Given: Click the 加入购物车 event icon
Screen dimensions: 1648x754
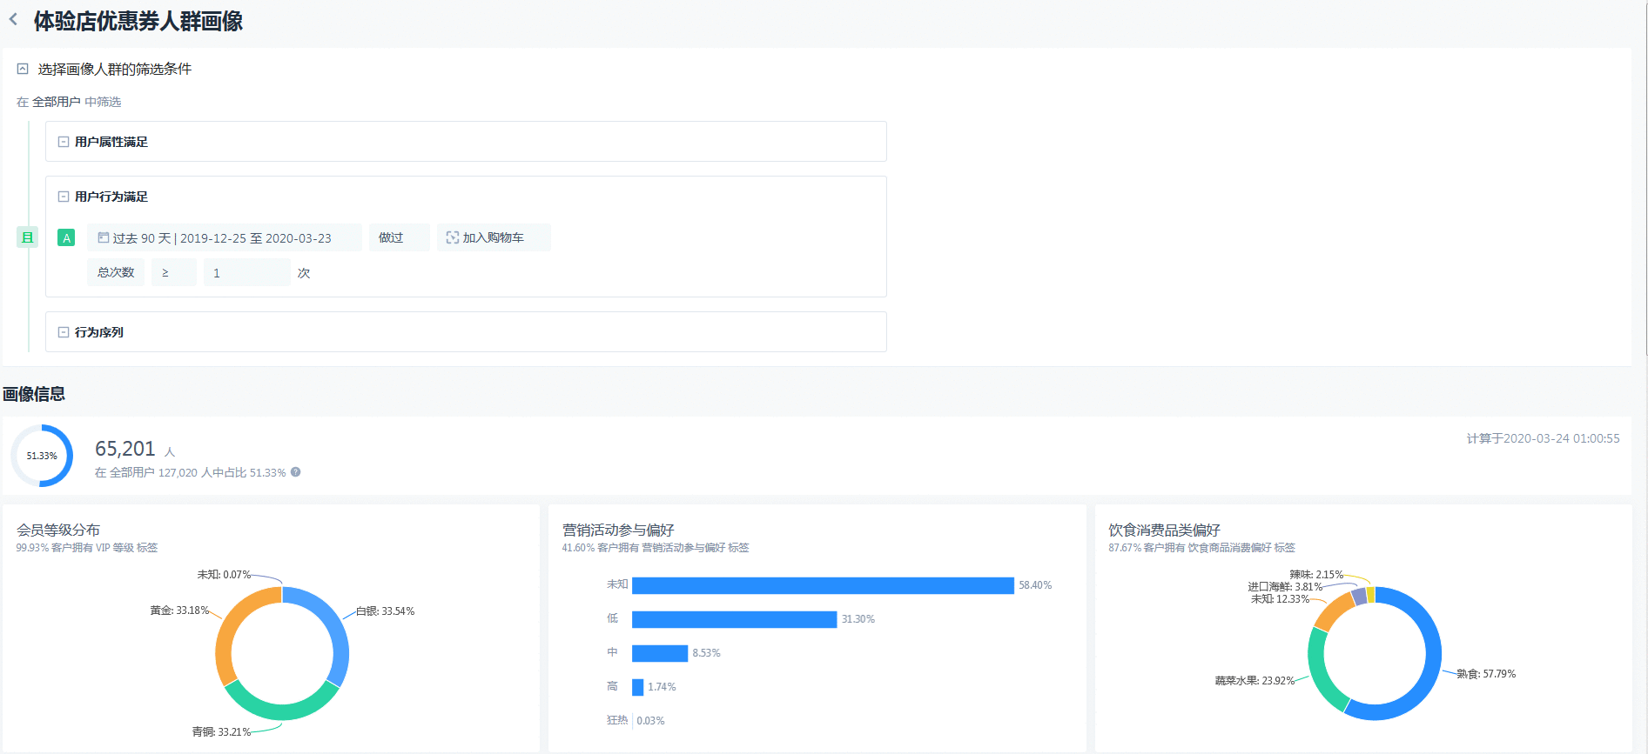Looking at the screenshot, I should (453, 237).
